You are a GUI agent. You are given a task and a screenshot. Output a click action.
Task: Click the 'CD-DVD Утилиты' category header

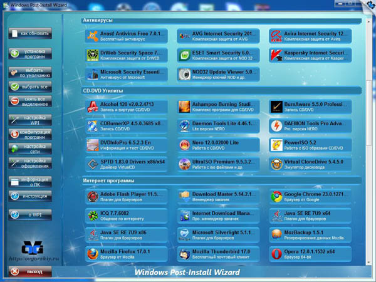click(221, 91)
